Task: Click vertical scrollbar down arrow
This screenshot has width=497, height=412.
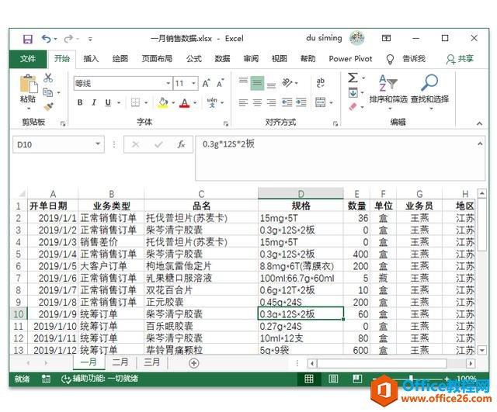Action: pyautogui.click(x=482, y=350)
